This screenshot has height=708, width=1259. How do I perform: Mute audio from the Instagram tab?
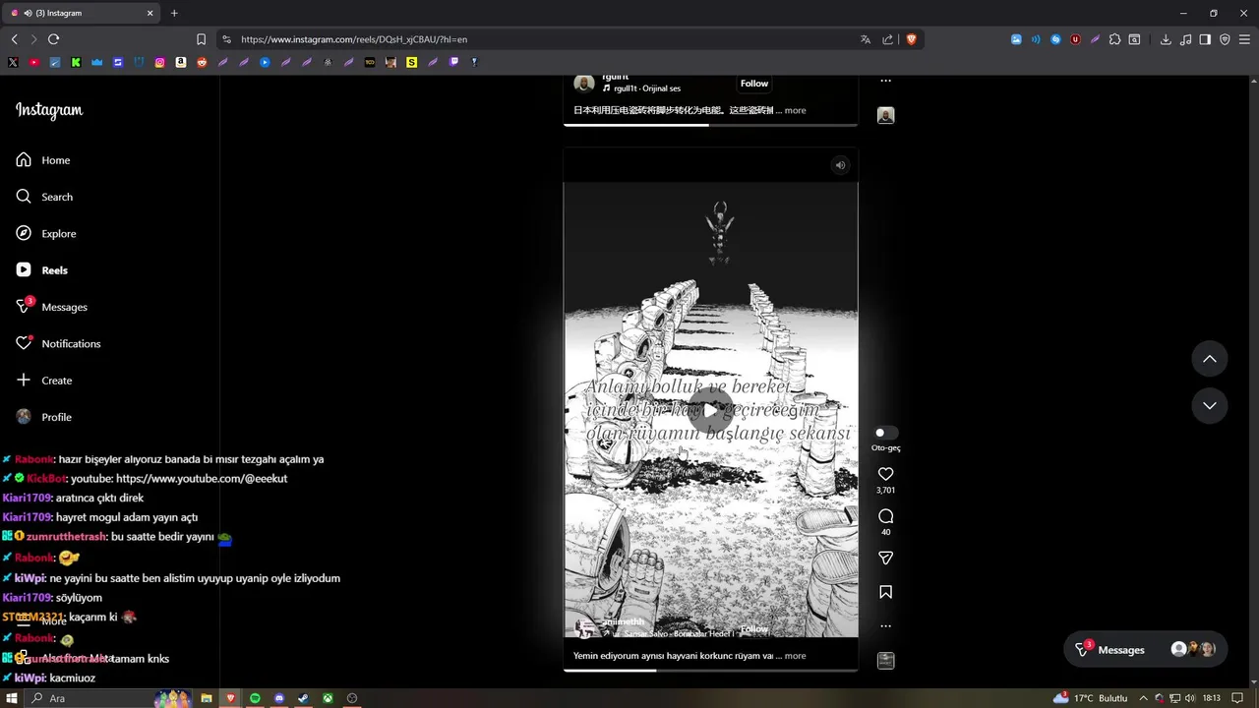click(x=27, y=13)
